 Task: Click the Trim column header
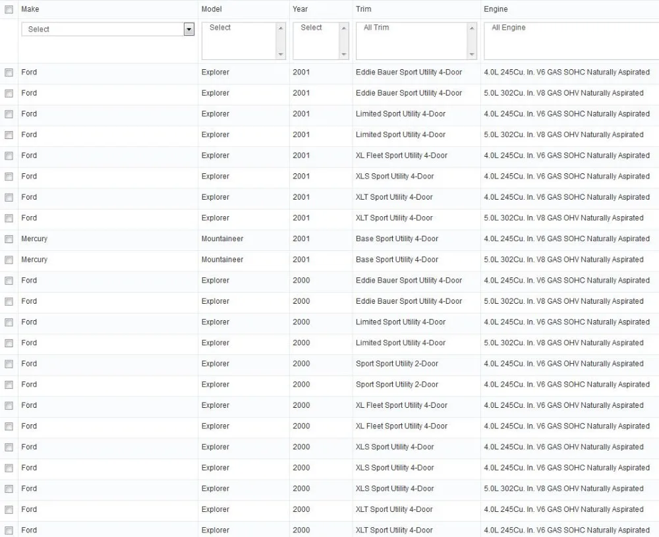tap(364, 9)
